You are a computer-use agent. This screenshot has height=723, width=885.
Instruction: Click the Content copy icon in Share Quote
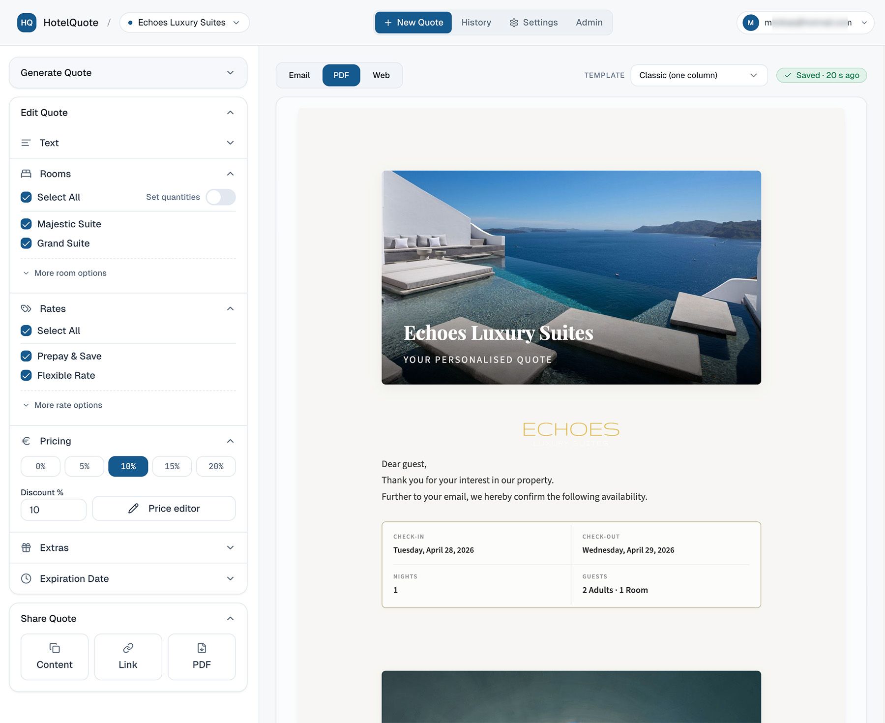[x=54, y=648]
